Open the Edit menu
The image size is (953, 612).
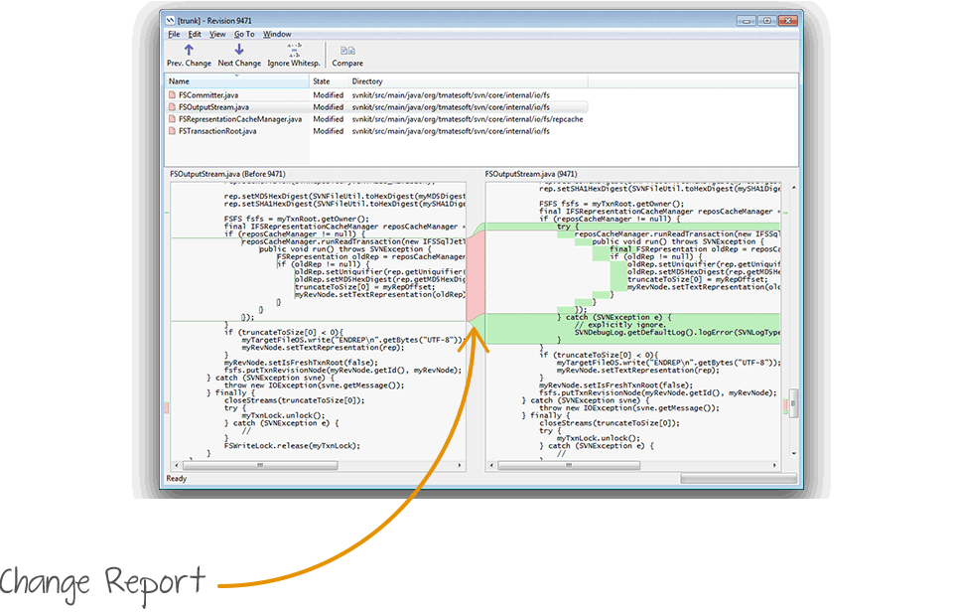[195, 34]
